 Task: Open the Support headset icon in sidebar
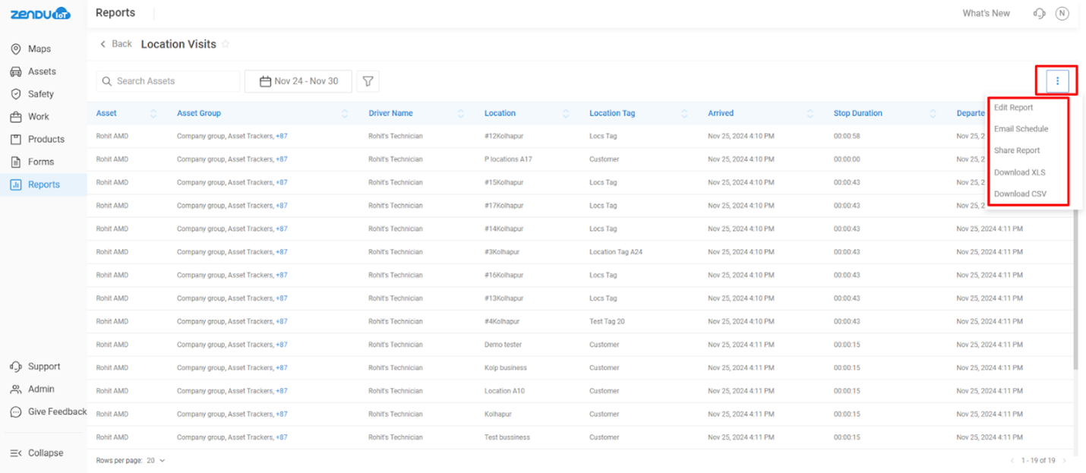click(x=16, y=367)
